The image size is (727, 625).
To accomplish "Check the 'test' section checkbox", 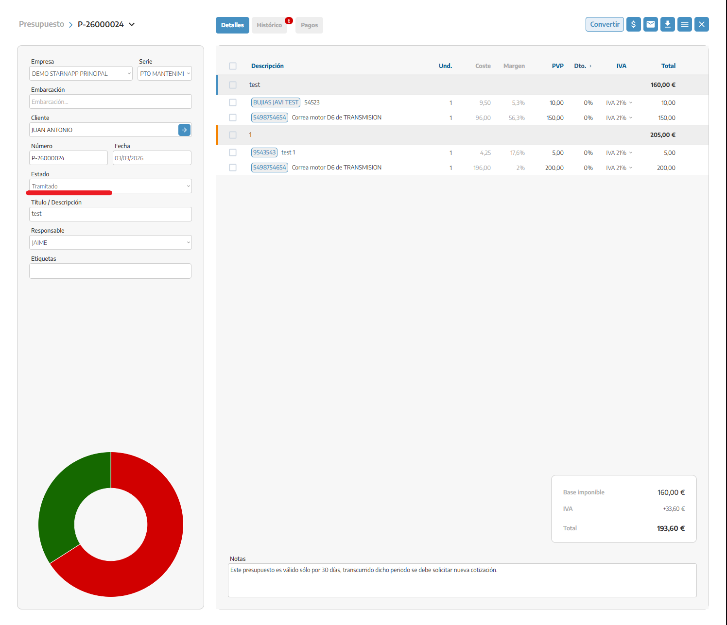I will coord(233,85).
